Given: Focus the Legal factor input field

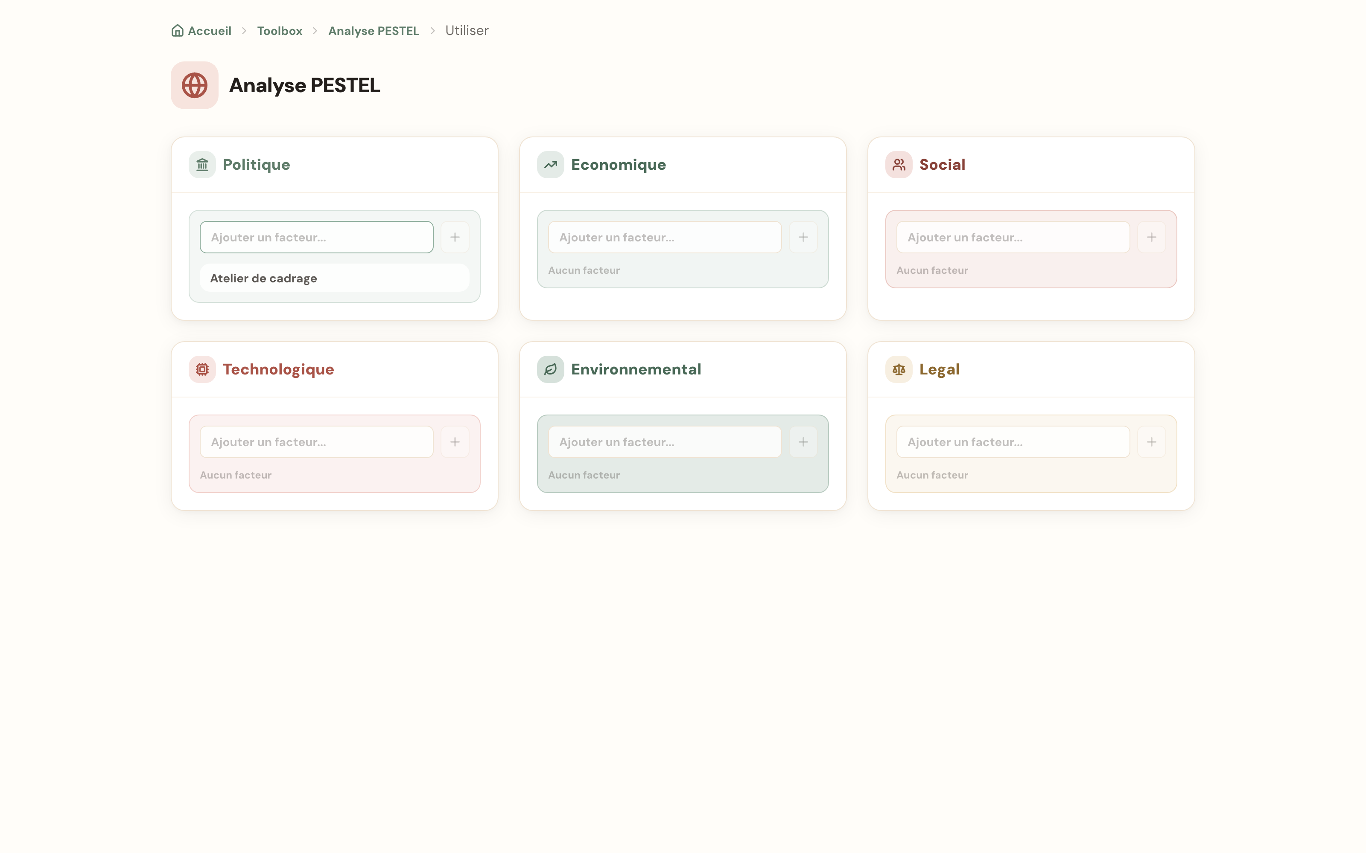Looking at the screenshot, I should tap(1013, 442).
